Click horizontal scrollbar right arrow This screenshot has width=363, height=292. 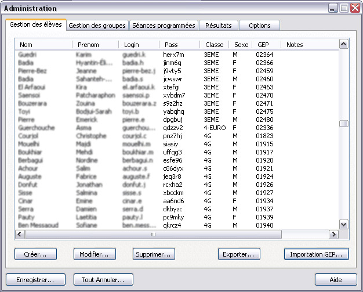(x=333, y=235)
